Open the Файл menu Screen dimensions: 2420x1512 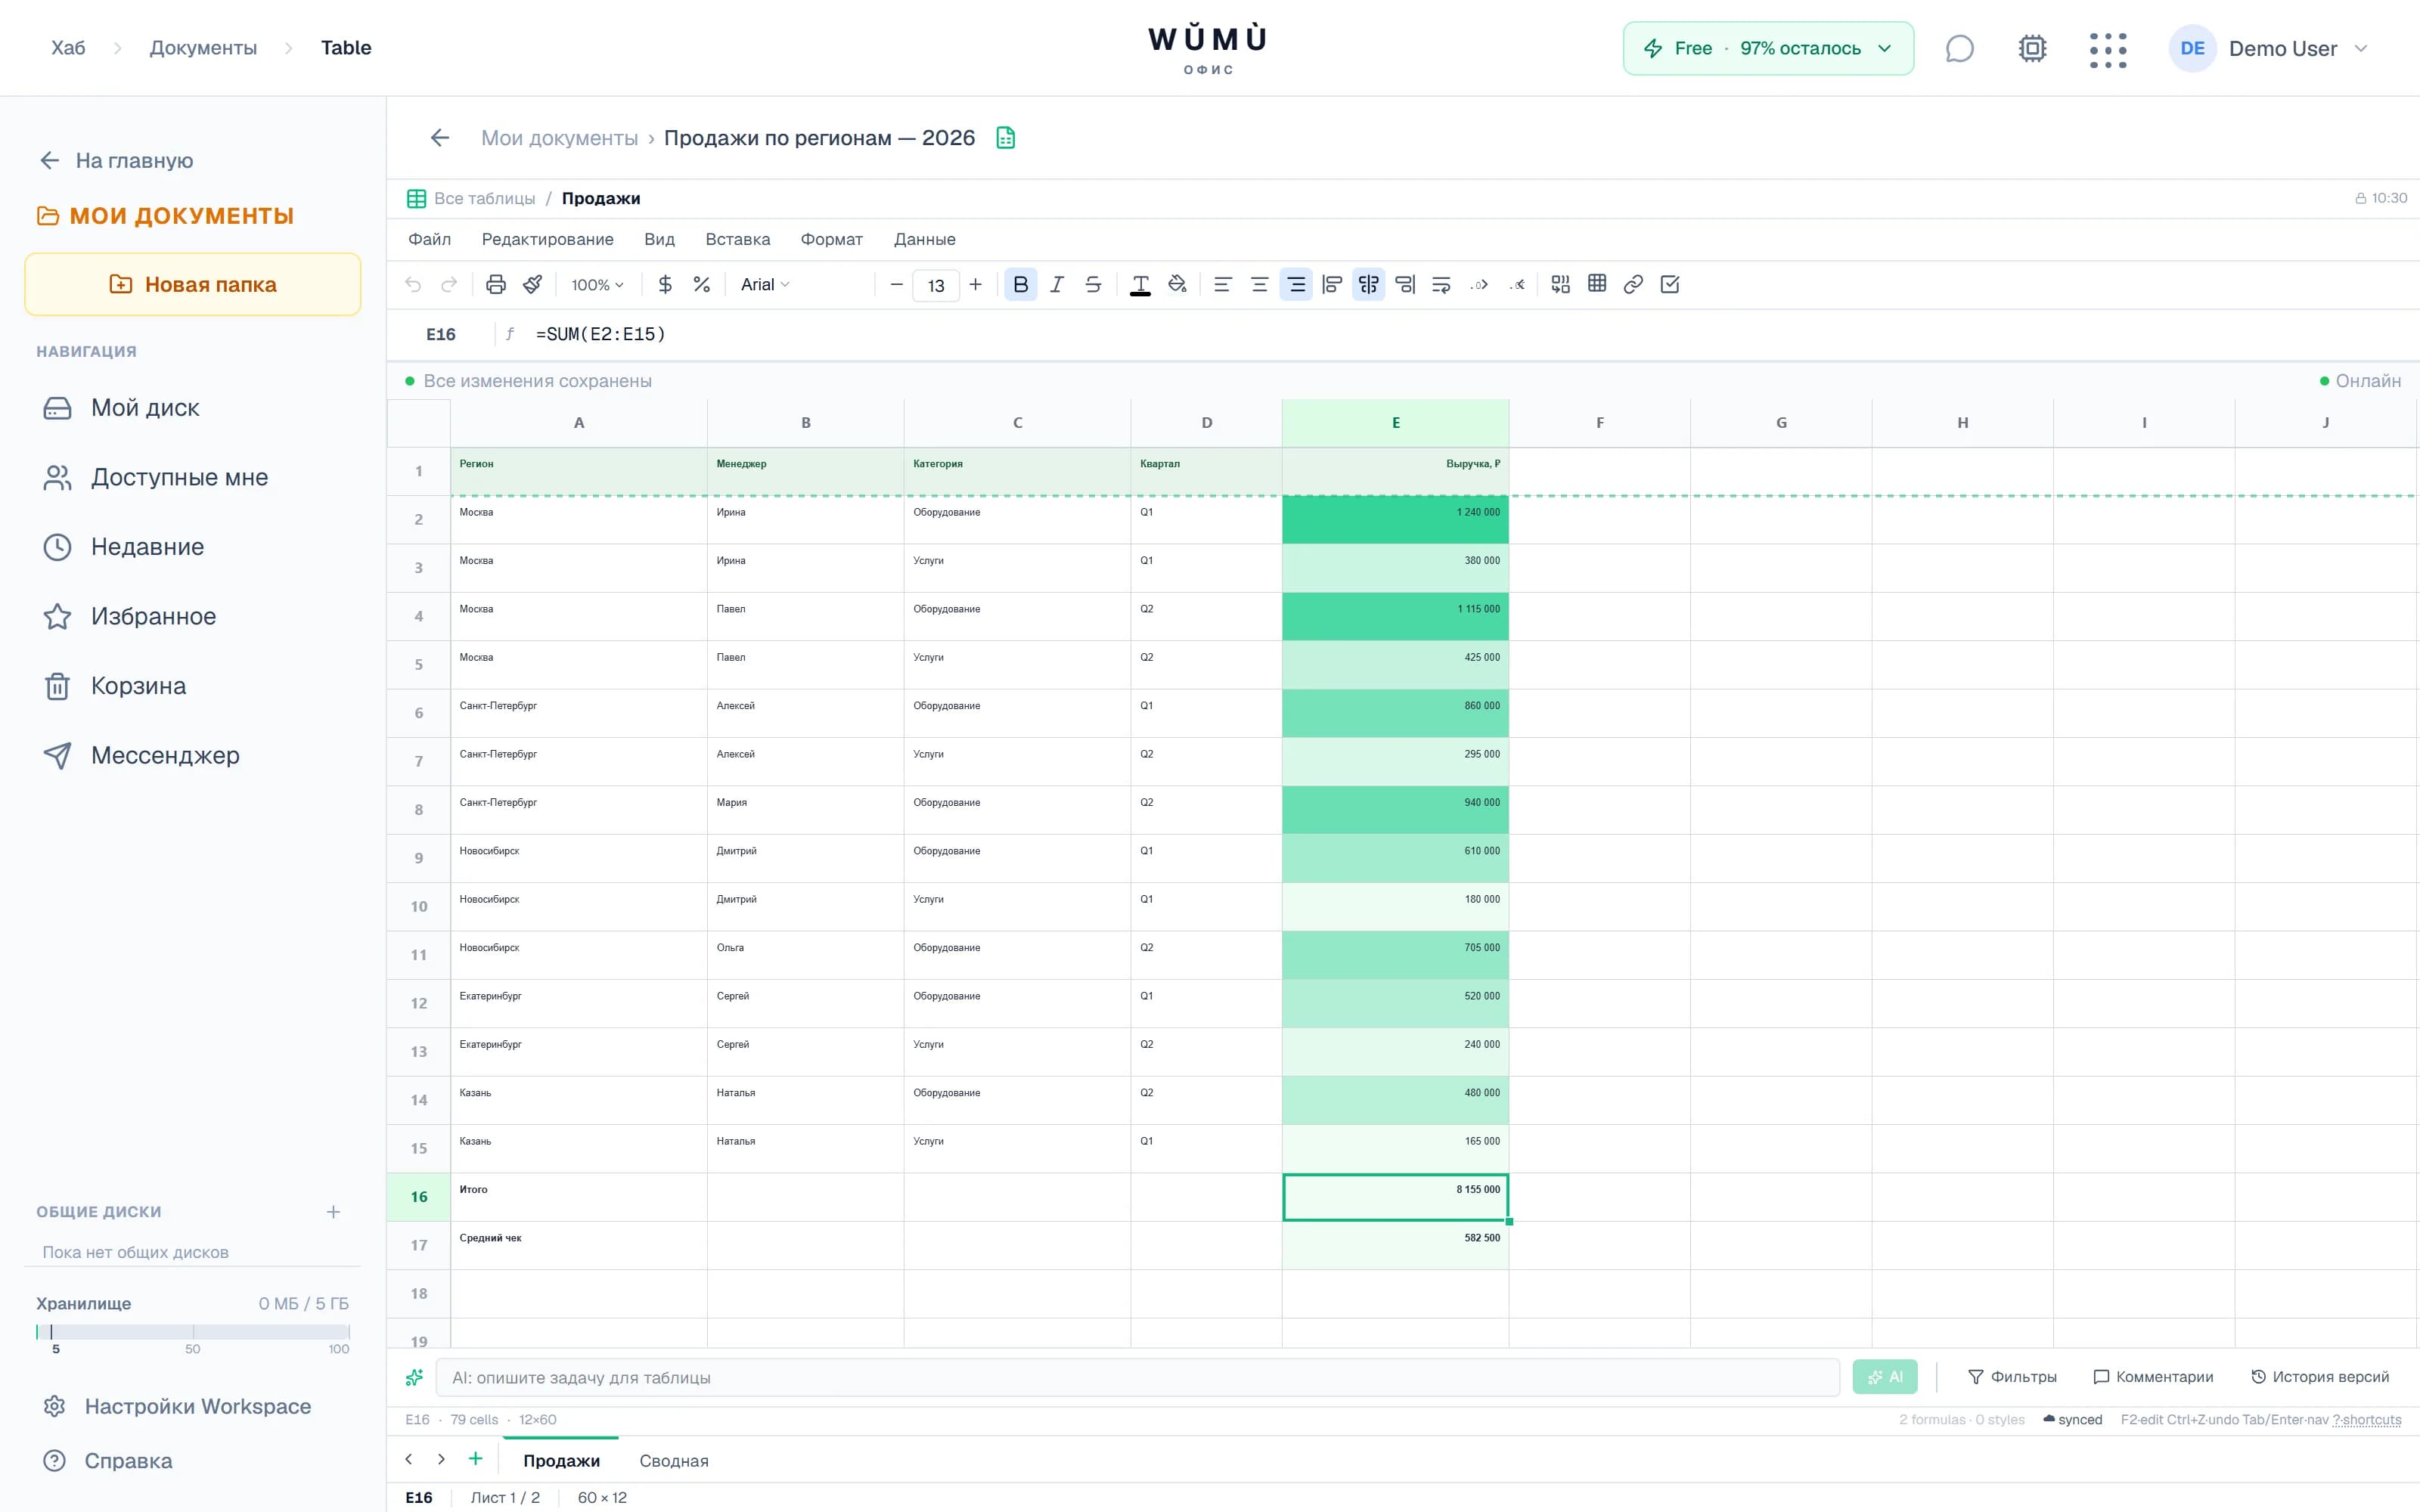(430, 240)
